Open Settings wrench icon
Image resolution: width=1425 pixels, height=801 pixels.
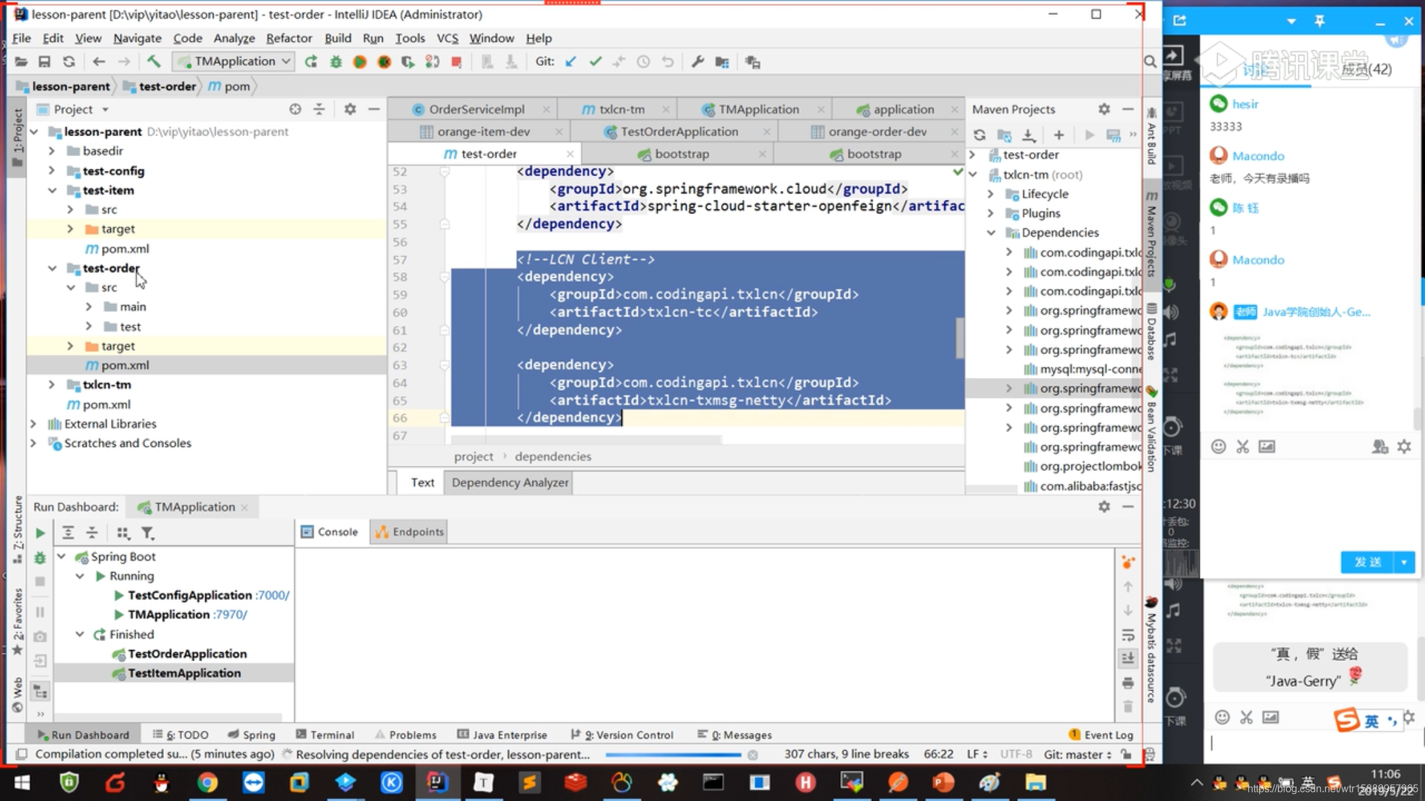click(x=698, y=62)
